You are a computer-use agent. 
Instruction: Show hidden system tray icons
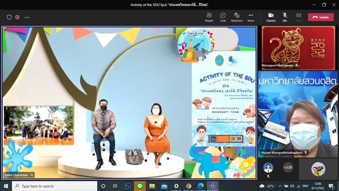point(280,186)
